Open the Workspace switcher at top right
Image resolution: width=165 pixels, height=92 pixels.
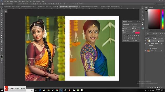coord(159,4)
